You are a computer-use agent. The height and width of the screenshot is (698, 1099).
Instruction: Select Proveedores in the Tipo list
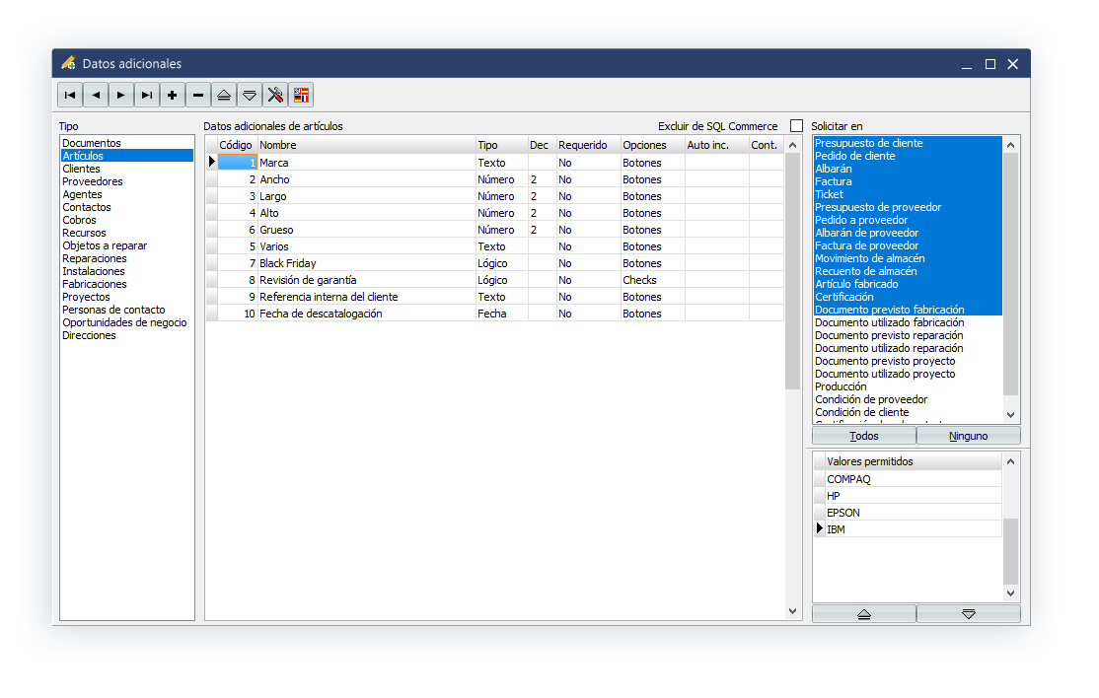92,181
